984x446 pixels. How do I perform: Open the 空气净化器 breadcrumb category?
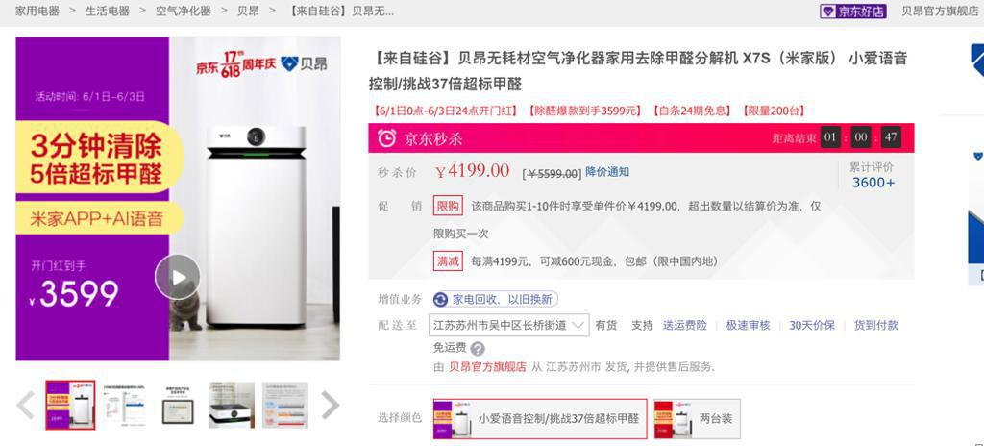pos(184,11)
